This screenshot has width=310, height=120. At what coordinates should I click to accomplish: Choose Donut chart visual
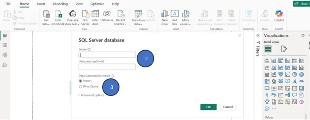pyautogui.click(x=302, y=74)
